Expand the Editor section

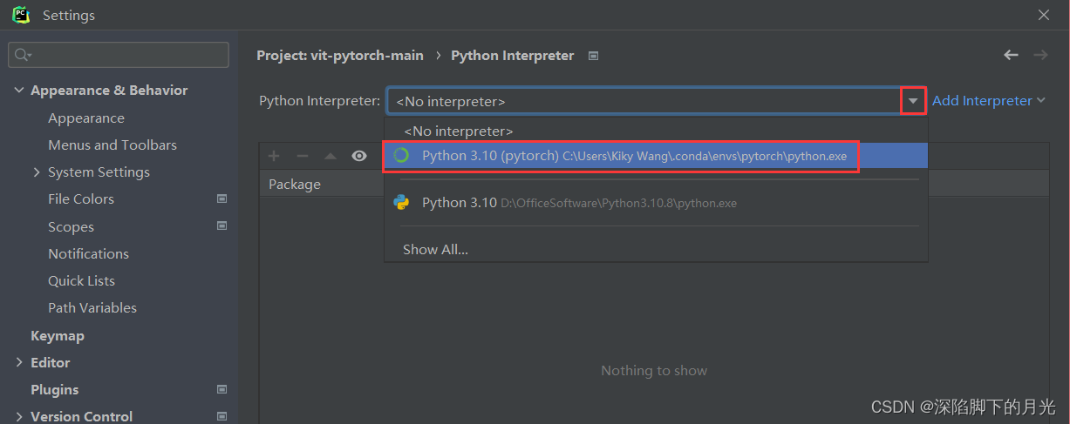(x=19, y=363)
